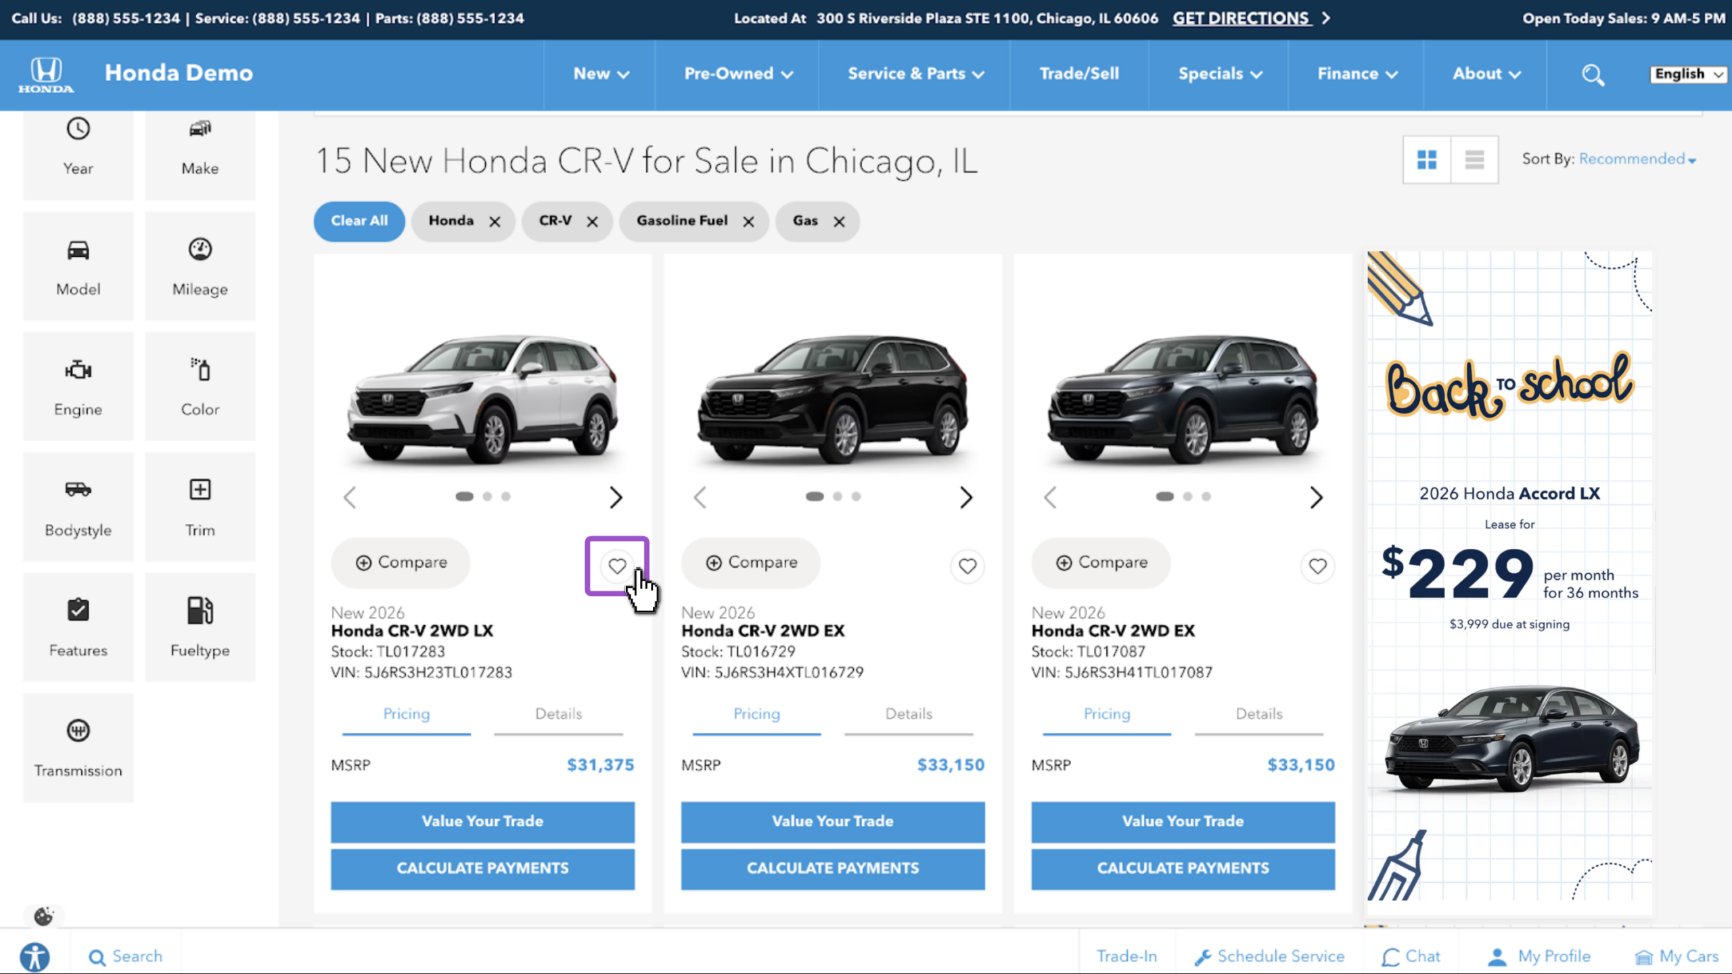Open the Chat link in bottom bar
Viewport: 1732px width, 974px height.
click(x=1411, y=956)
